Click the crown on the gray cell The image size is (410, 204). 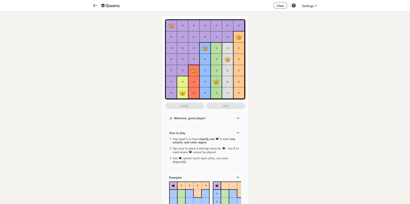[x=228, y=59]
